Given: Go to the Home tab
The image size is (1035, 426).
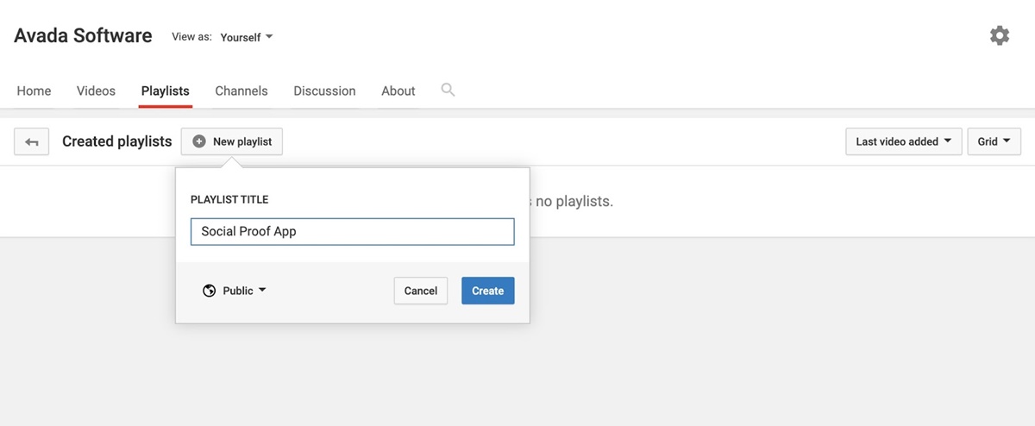Looking at the screenshot, I should click(x=34, y=91).
